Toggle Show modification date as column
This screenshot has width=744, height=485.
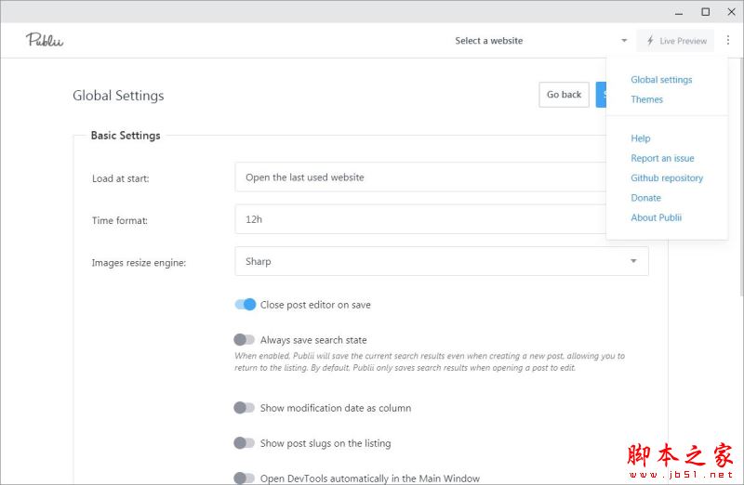pyautogui.click(x=245, y=408)
